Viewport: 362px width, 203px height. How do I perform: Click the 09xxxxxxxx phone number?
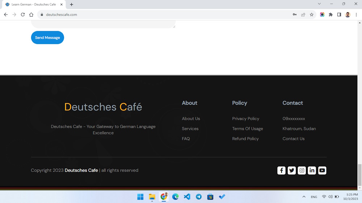tap(294, 119)
